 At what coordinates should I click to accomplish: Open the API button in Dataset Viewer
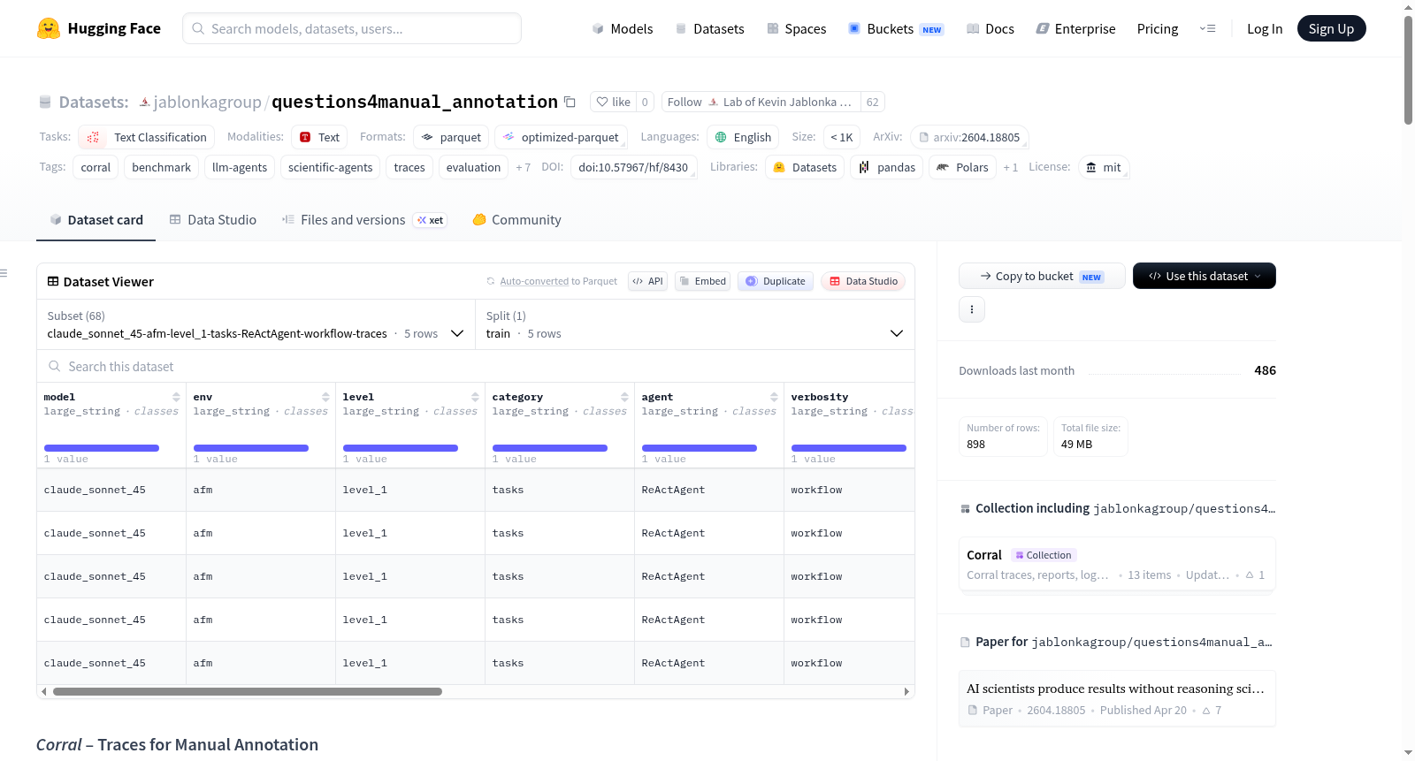648,282
